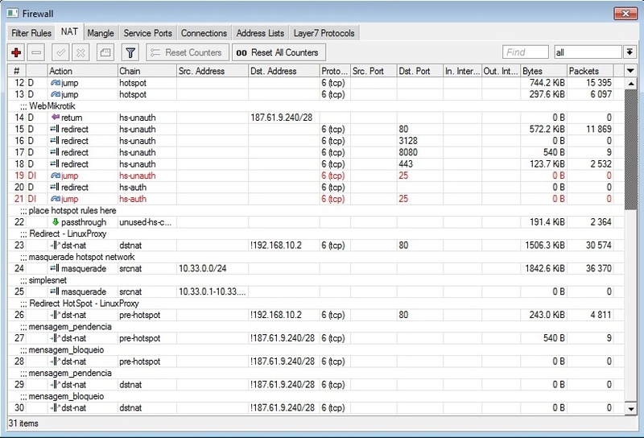Select dst-nat icon in rule 23

tap(55, 246)
